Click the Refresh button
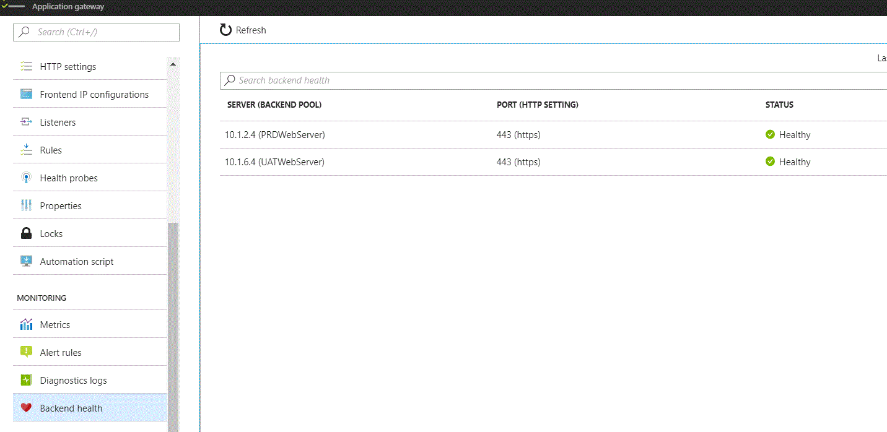887x432 pixels. click(x=243, y=30)
